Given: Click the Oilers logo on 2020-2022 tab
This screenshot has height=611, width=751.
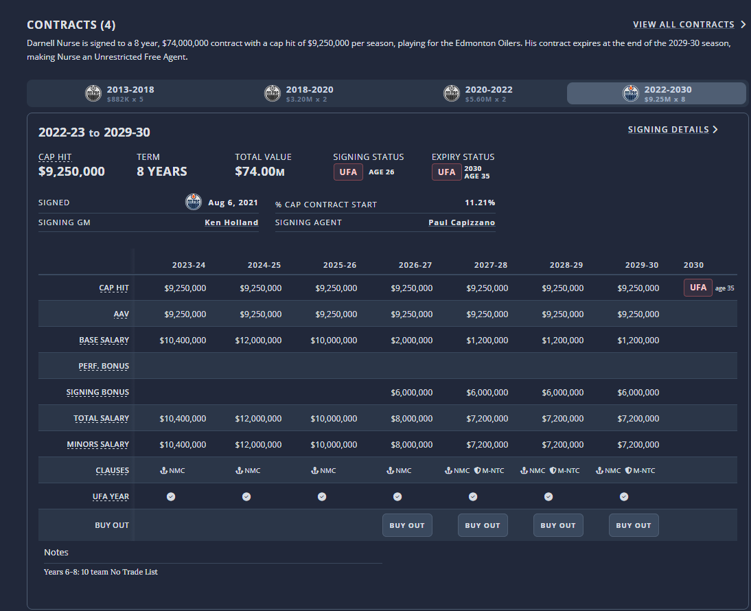Looking at the screenshot, I should [452, 93].
